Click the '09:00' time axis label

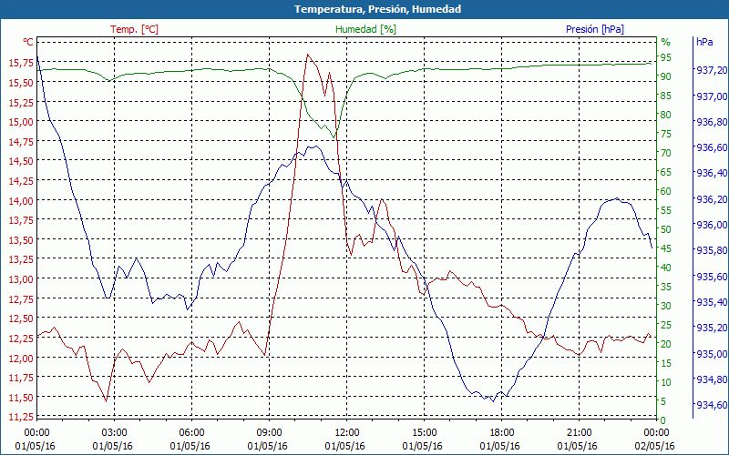pos(269,433)
